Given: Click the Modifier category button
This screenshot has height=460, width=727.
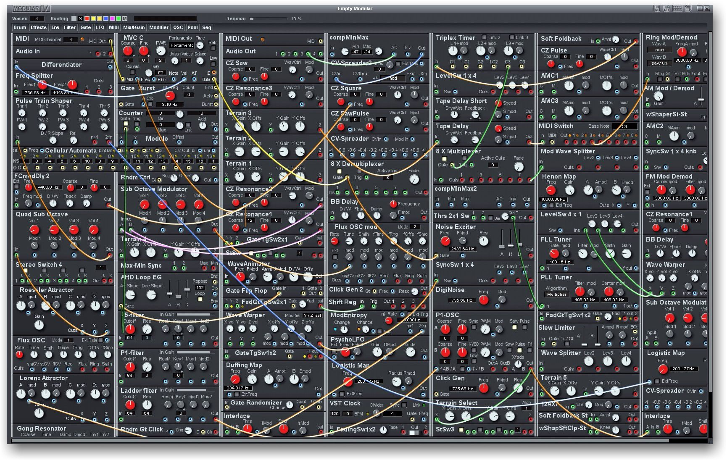Looking at the screenshot, I should coord(159,27).
